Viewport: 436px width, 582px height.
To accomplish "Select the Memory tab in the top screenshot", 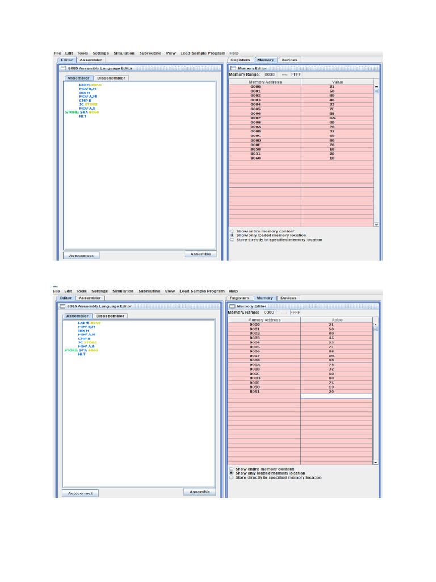I will tap(266, 60).
